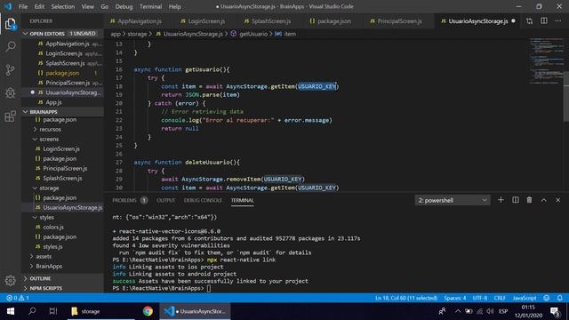Split the terminal panel
The width and height of the screenshot is (569, 320).
pos(516,200)
